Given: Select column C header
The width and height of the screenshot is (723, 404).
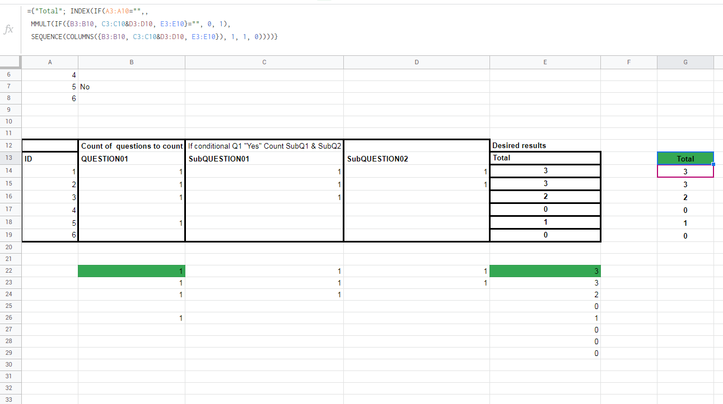Looking at the screenshot, I should 264,63.
